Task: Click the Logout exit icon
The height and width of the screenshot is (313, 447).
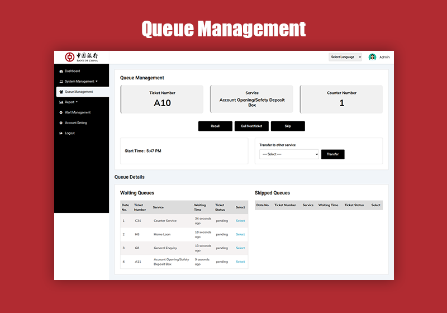Action: (61, 133)
